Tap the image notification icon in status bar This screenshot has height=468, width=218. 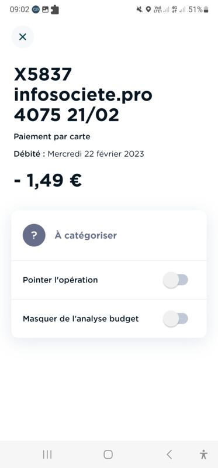[x=45, y=9]
